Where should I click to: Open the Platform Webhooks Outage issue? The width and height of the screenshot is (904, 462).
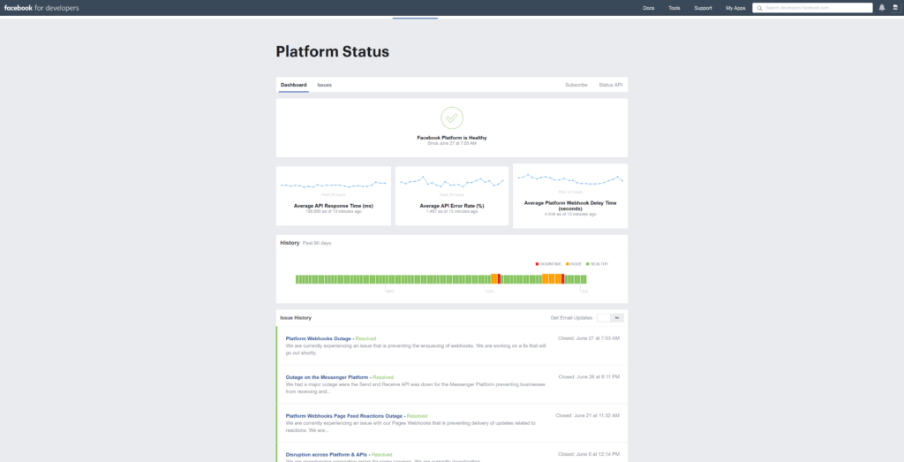pyautogui.click(x=318, y=338)
